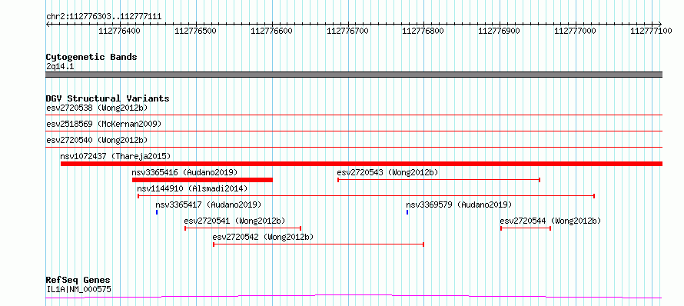The image size is (684, 306).
Task: Select the 2q14.1 cytogenetic band bar
Action: pos(354,75)
